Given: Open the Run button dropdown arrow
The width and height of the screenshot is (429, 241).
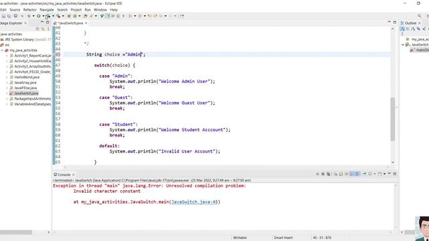Looking at the screenshot, I should point(43,16).
